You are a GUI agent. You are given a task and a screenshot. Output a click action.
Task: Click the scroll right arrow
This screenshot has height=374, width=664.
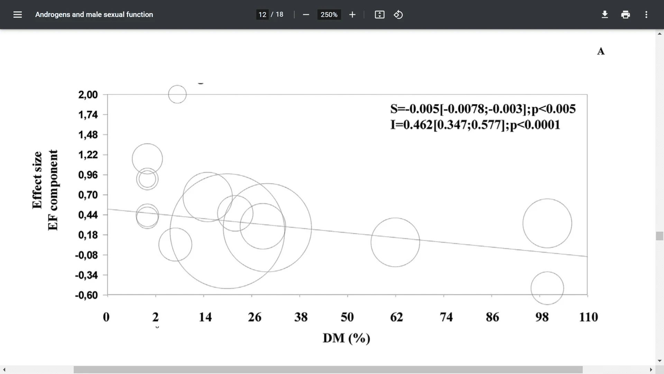pos(651,370)
